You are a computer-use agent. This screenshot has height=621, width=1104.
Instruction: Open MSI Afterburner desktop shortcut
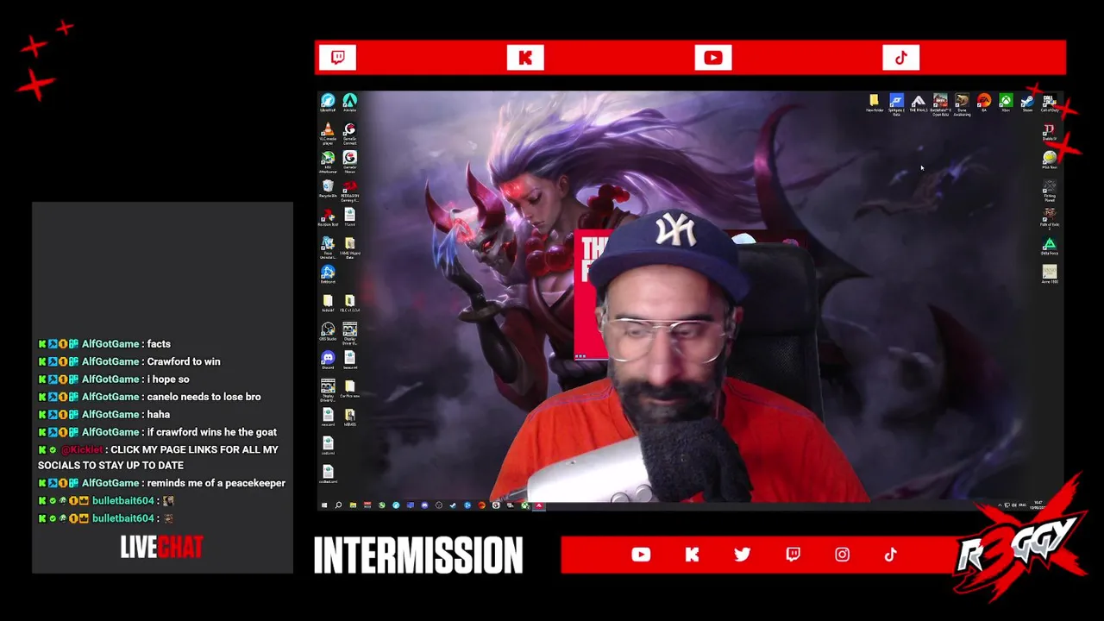coord(328,161)
